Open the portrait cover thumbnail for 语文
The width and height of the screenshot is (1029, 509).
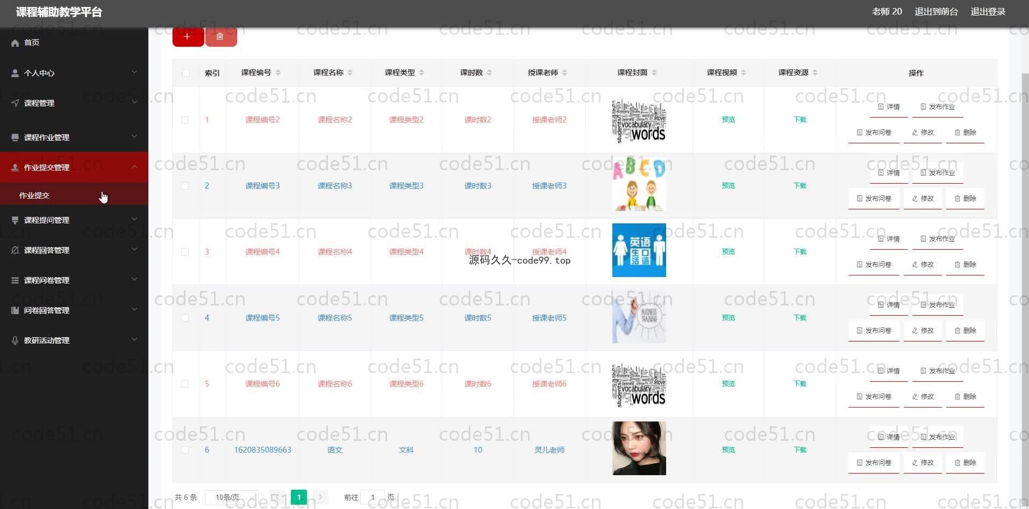(639, 448)
